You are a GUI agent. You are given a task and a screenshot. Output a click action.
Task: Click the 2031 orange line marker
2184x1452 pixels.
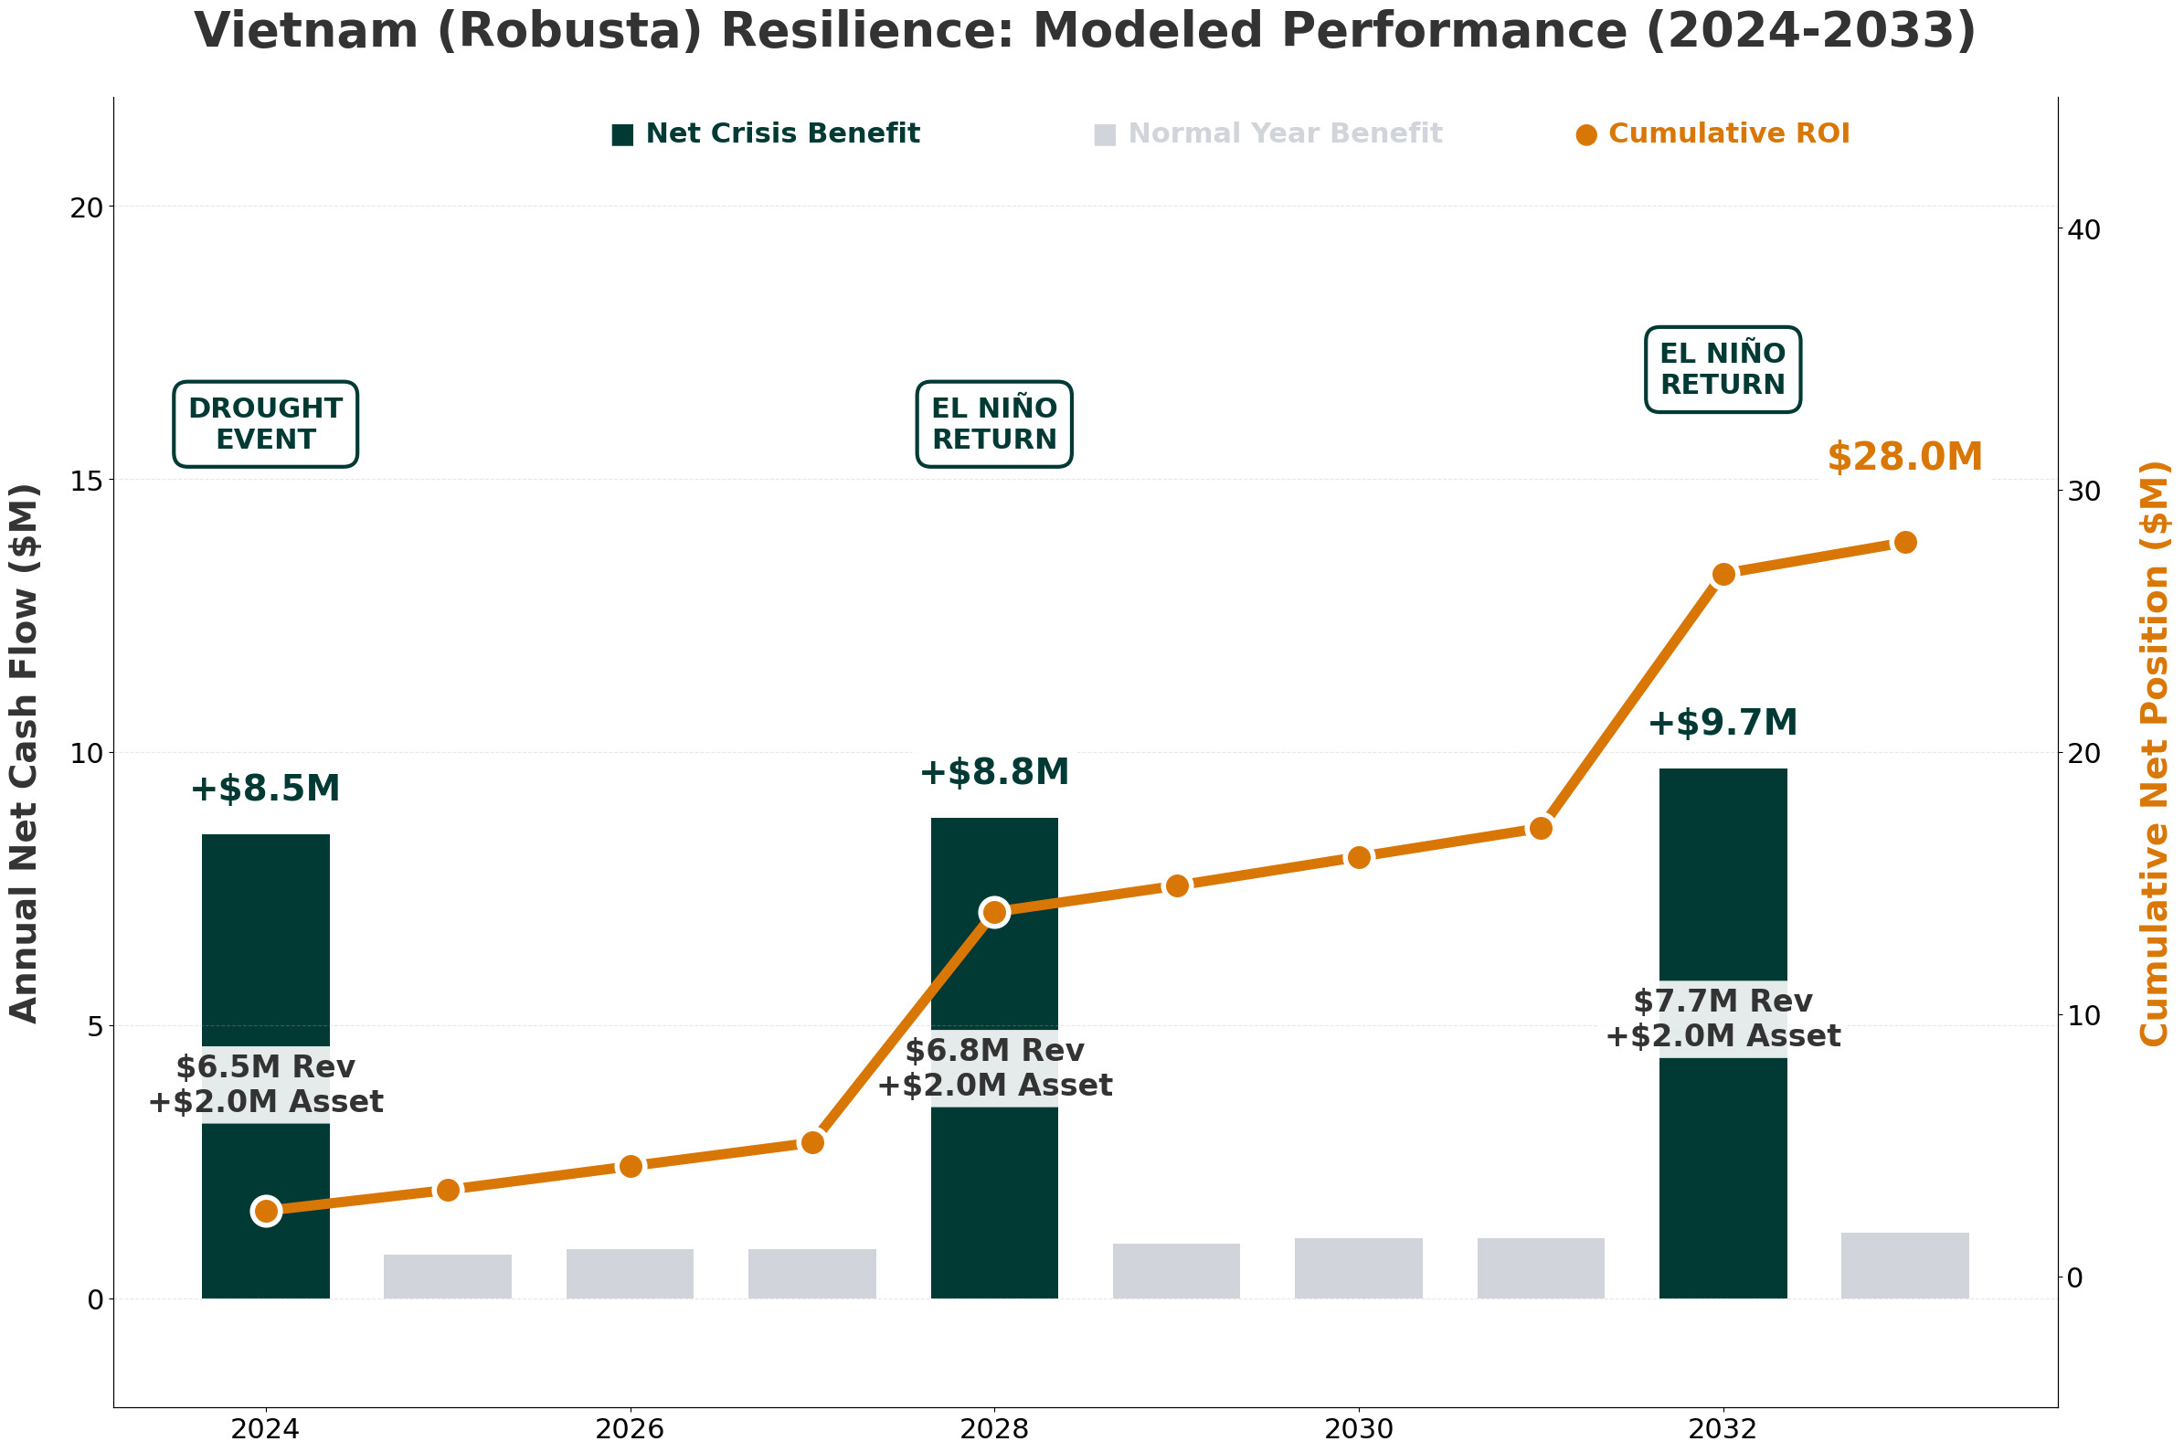pyautogui.click(x=1541, y=828)
